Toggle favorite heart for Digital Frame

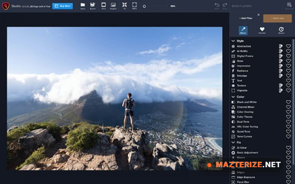pos(288,56)
